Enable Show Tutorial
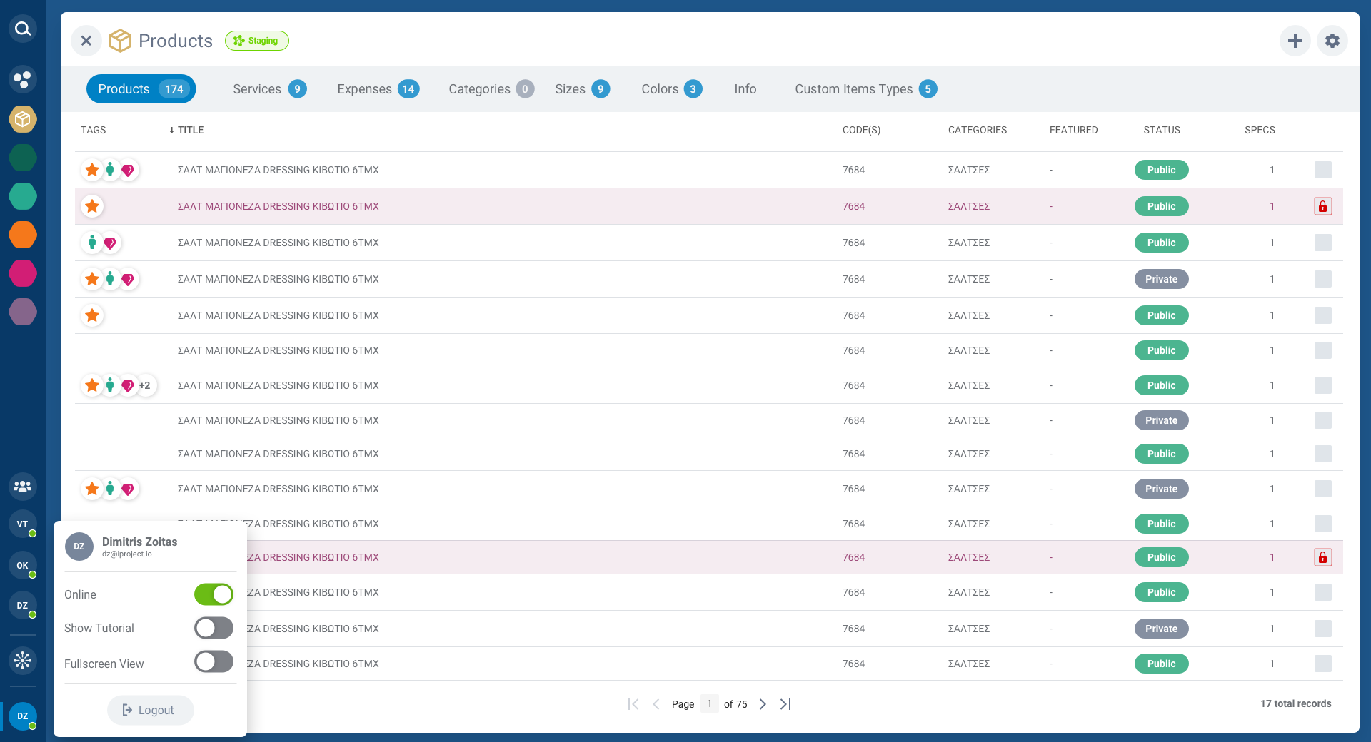Viewport: 1371px width, 742px height. [214, 628]
